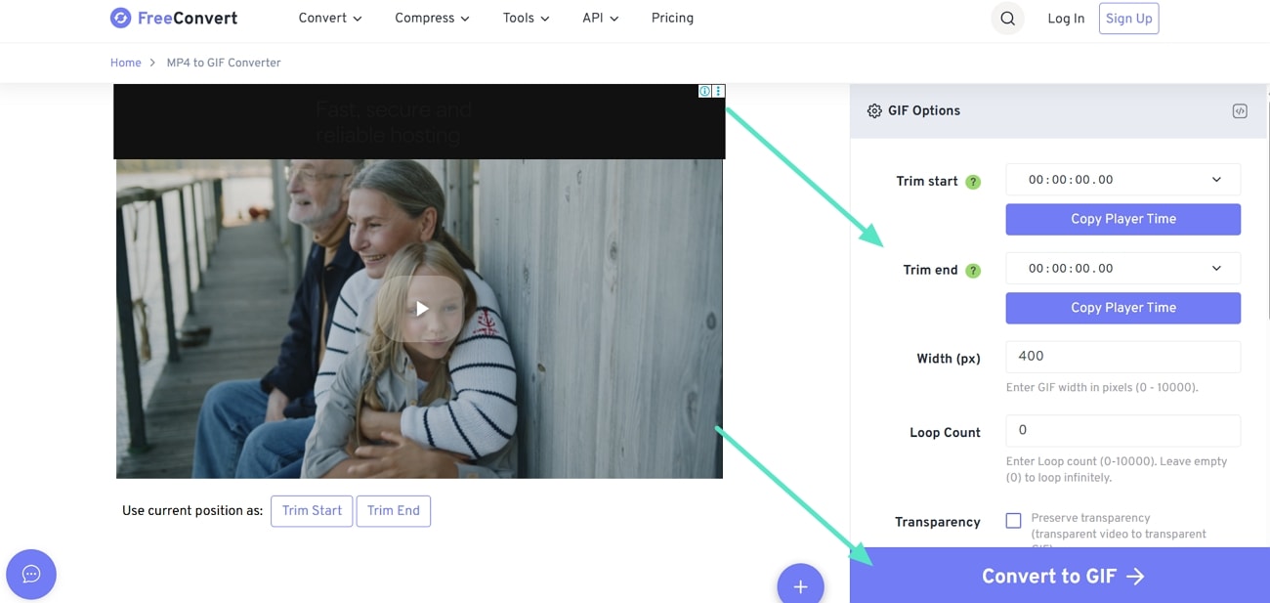
Task: Open the Compress menu
Action: click(432, 19)
